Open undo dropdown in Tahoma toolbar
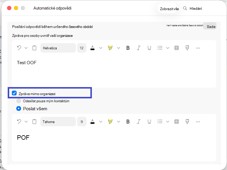This screenshot has width=227, height=170. tap(26, 122)
